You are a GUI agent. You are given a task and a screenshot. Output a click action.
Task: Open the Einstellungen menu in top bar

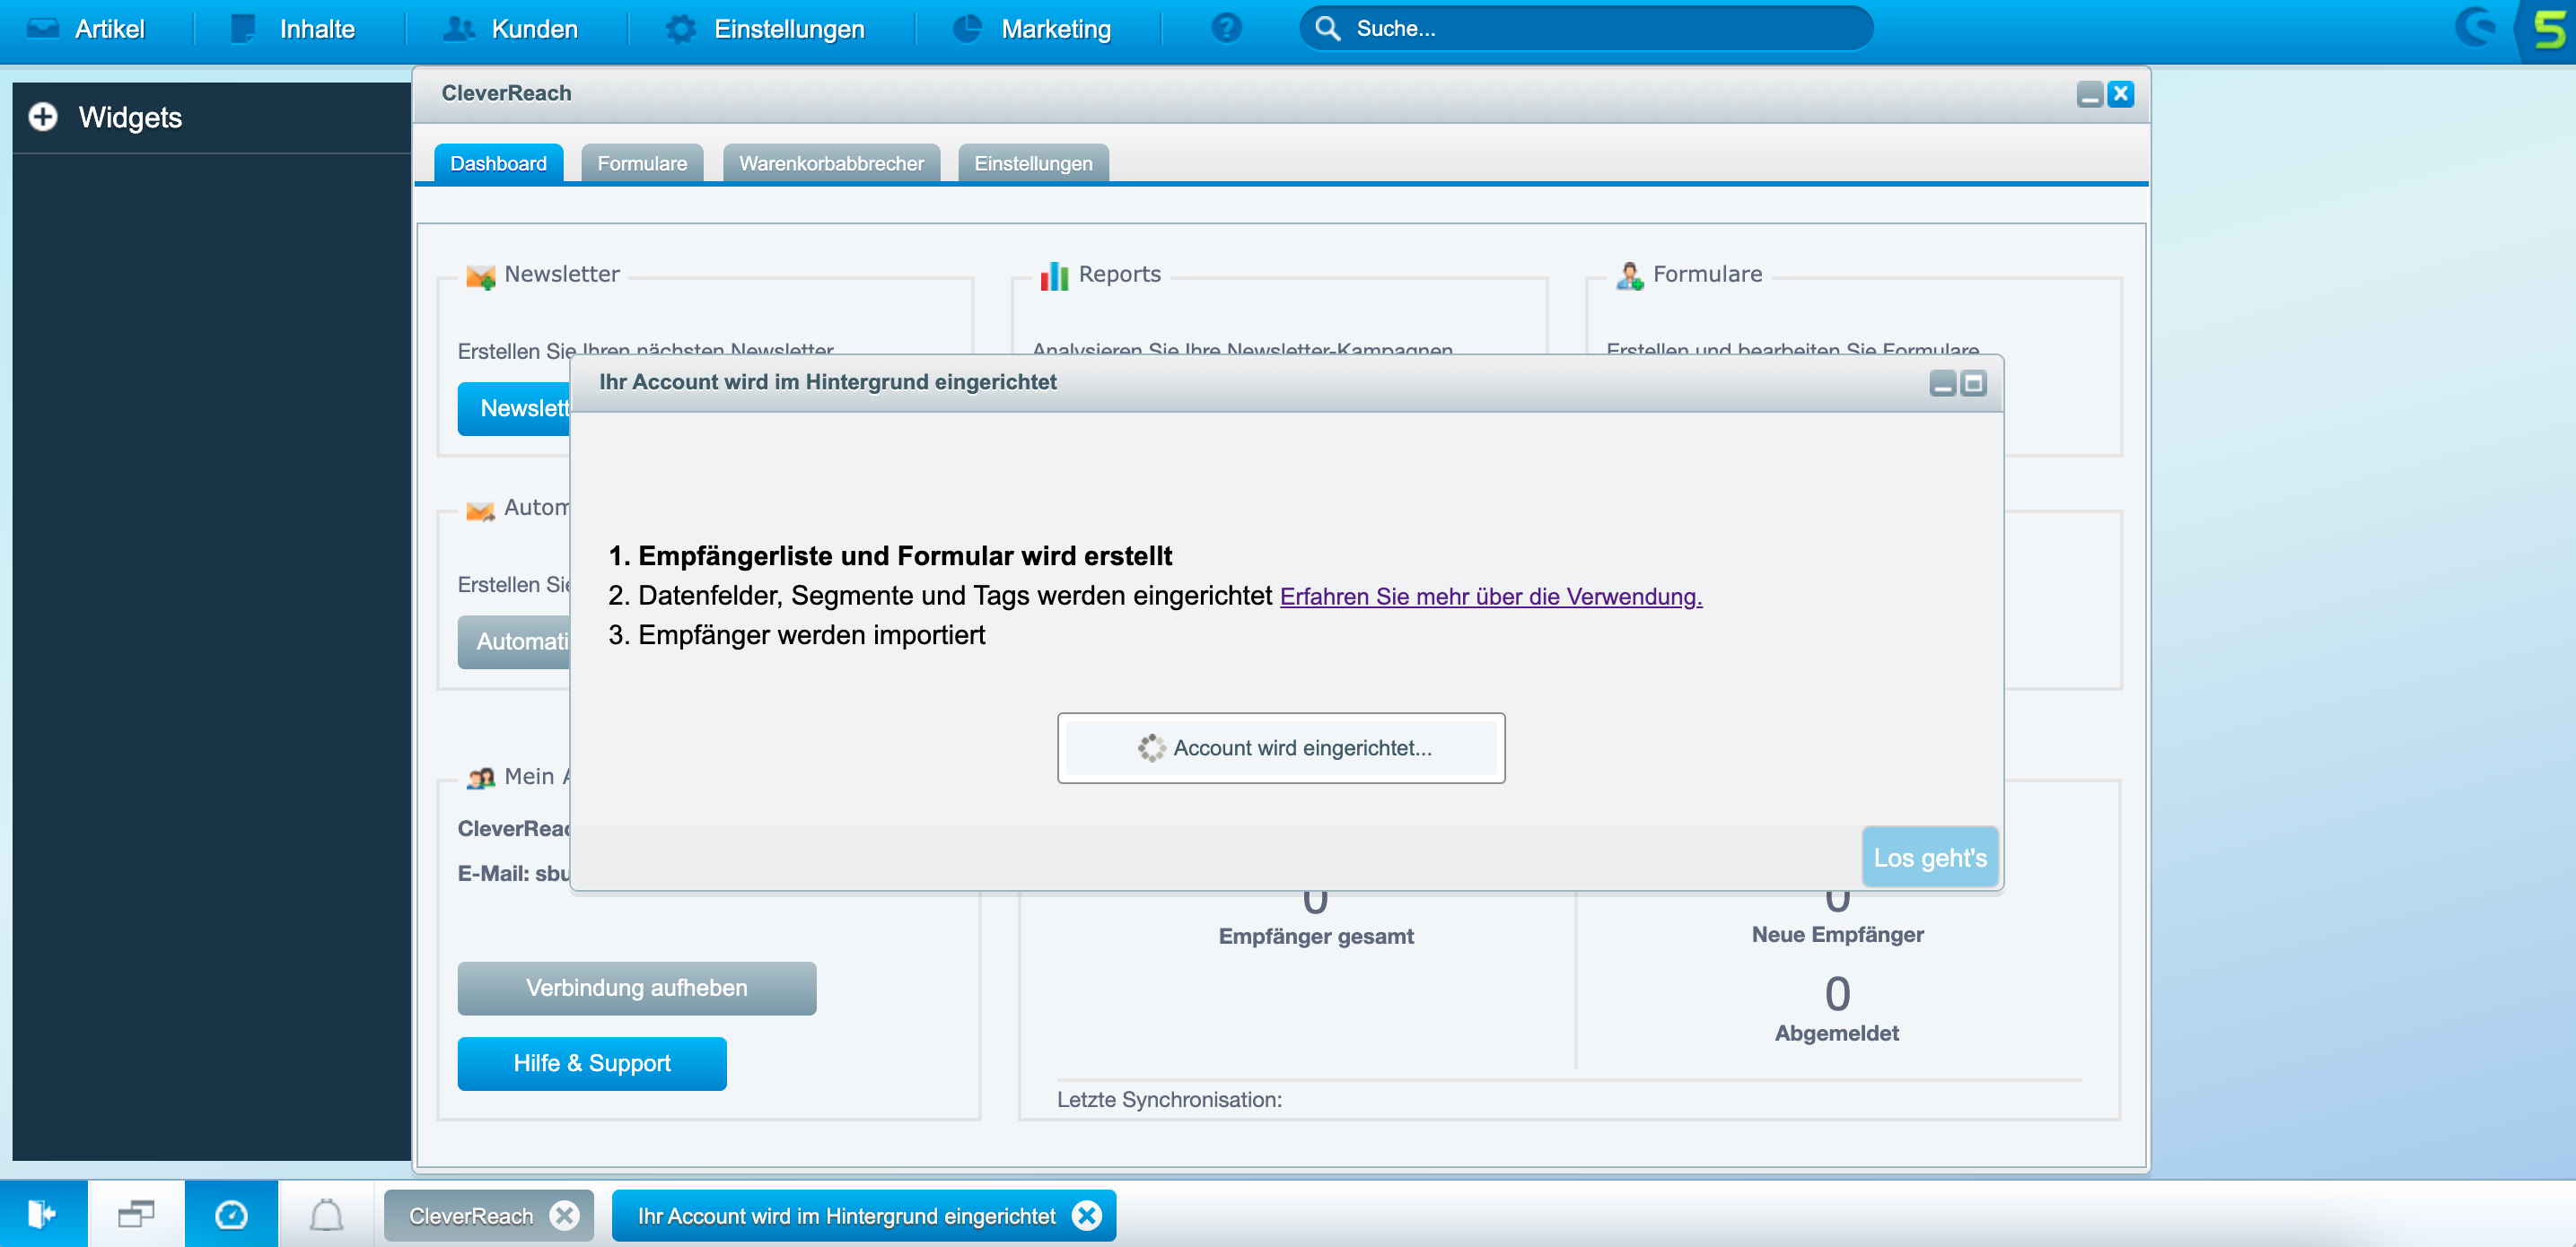coord(765,29)
